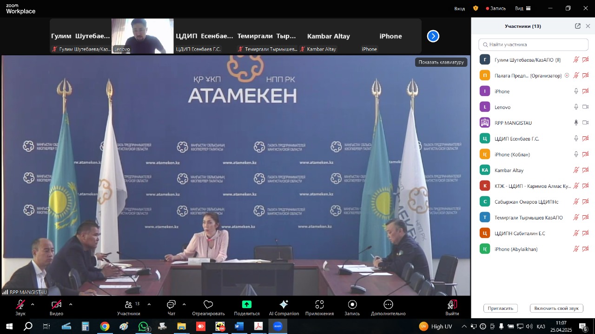Screen dimensions: 595x334
Task: Select participant ЦДИП Есенбаев Г.С. in the list
Action: (534, 139)
